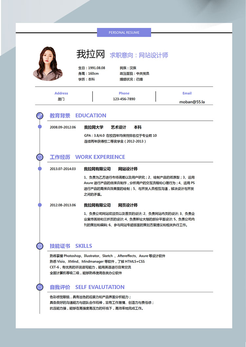Click the email moban@55.la
The image size is (246, 347).
pyautogui.click(x=192, y=102)
